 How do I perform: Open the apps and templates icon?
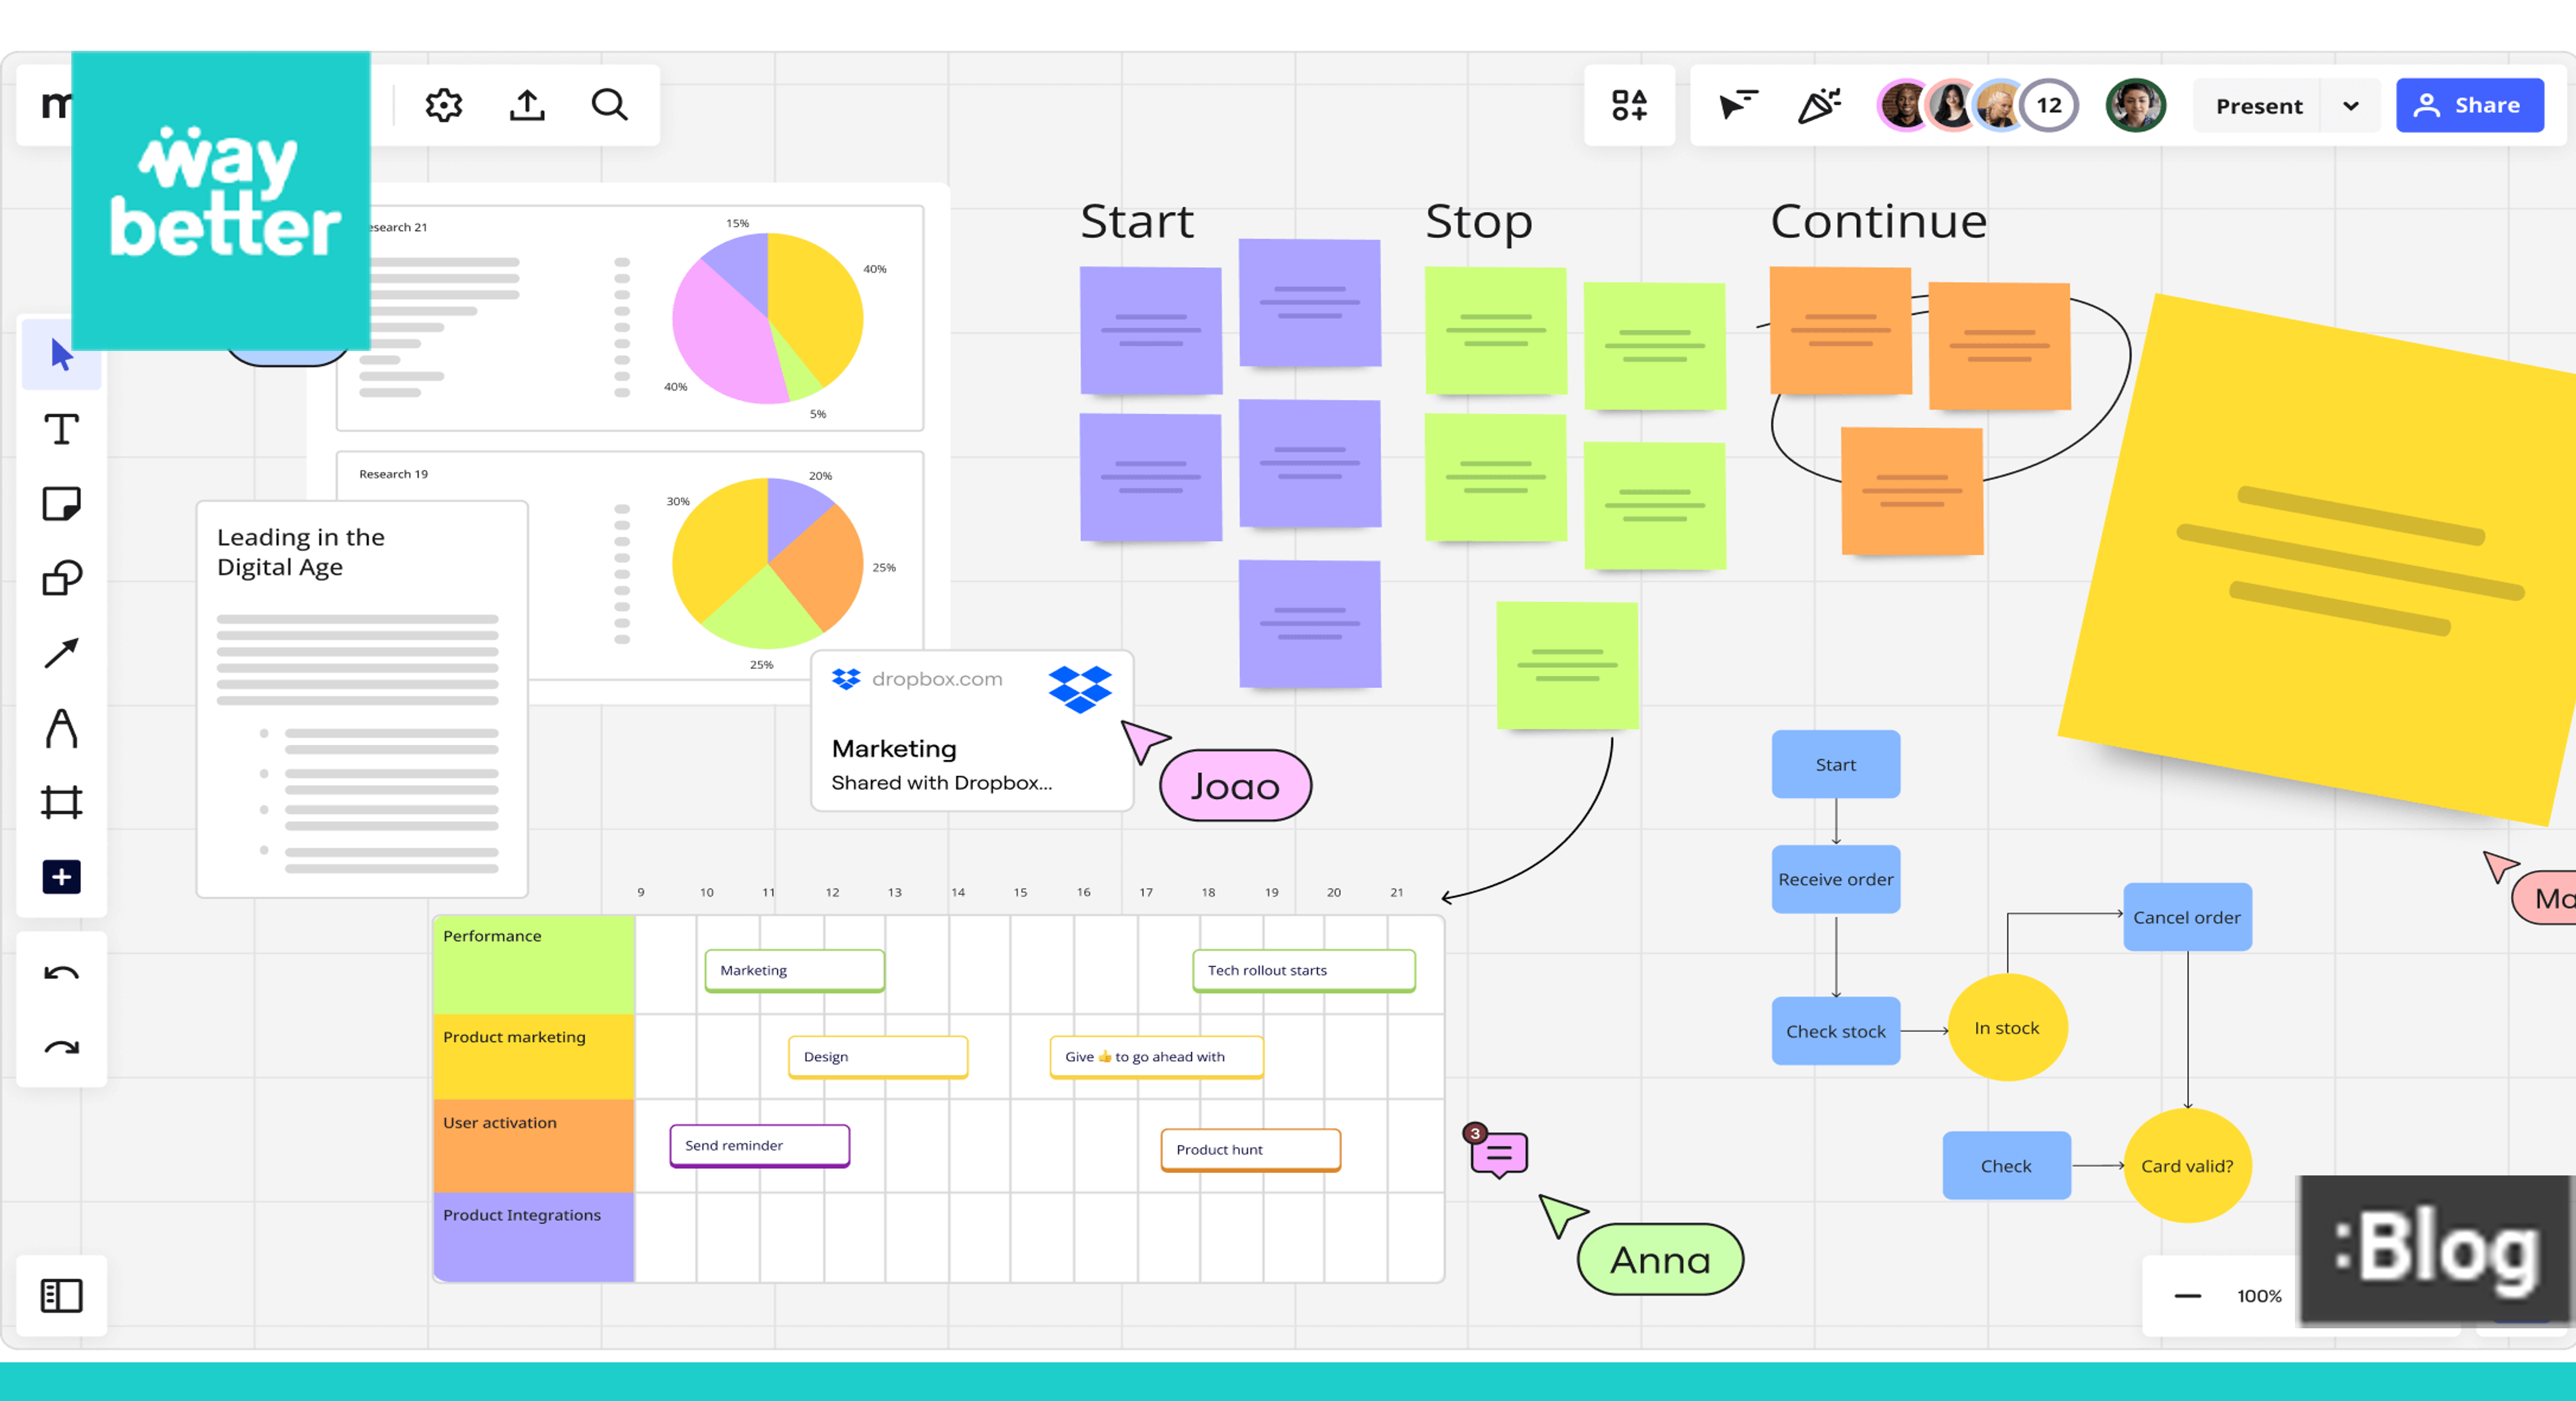point(1629,105)
